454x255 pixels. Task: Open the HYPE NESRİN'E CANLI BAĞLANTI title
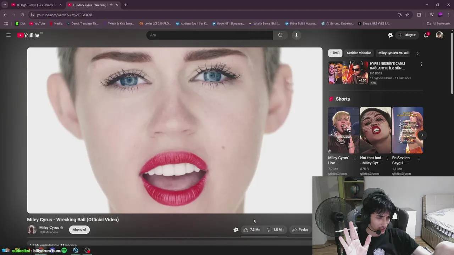pos(387,66)
